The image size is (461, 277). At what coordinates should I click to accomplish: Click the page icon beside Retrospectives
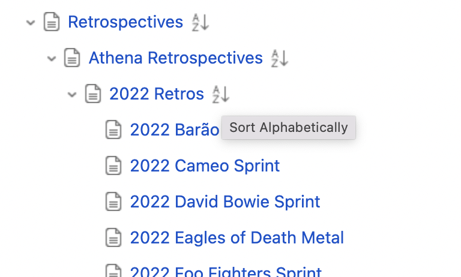(52, 22)
